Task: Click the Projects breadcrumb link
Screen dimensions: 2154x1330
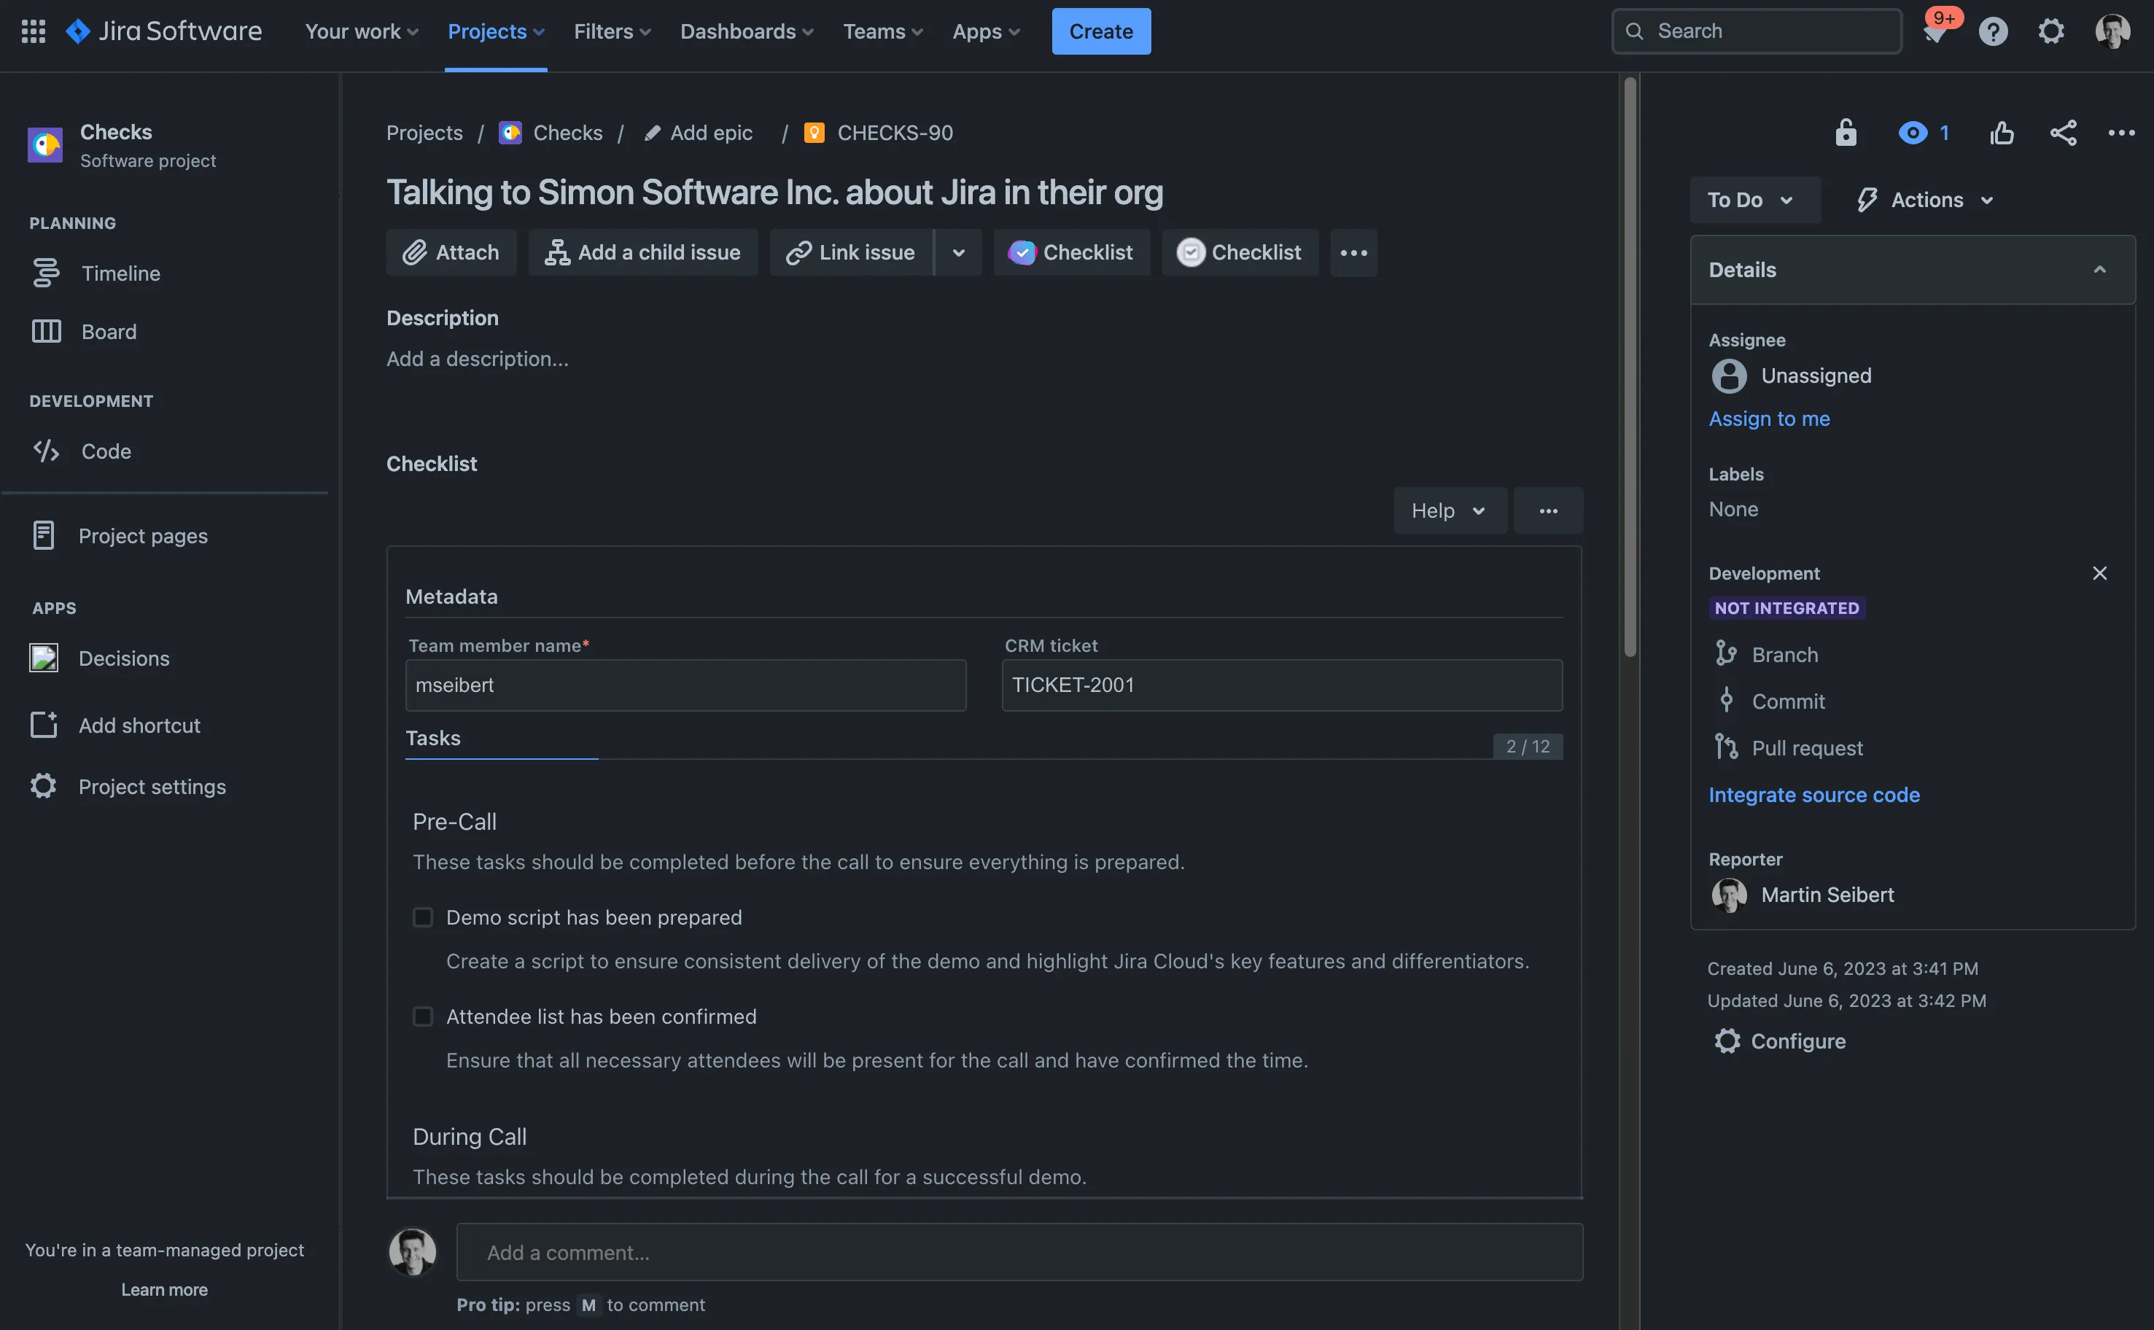Action: click(425, 133)
